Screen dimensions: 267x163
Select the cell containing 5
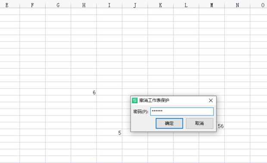coord(109,133)
